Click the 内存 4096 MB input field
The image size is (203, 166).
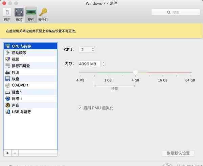[89, 64]
